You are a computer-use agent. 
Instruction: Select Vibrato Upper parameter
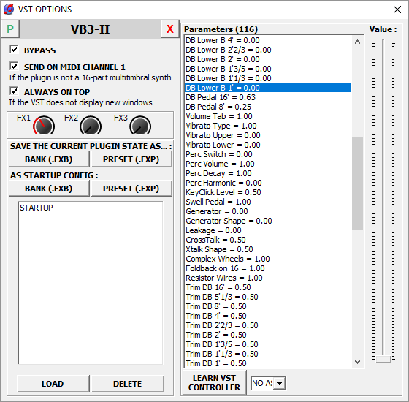[x=268, y=135]
